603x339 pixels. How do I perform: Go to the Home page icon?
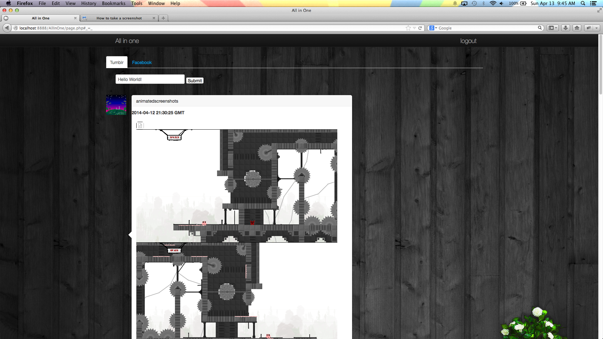click(x=577, y=28)
